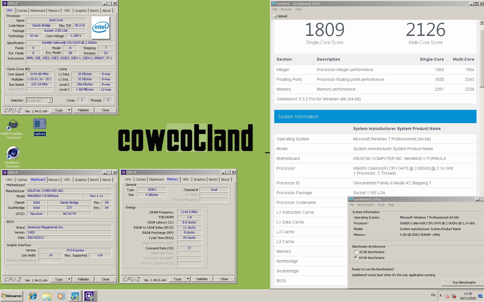Open Browser menu in Geekbench window
484x302 pixels.
(x=286, y=9)
